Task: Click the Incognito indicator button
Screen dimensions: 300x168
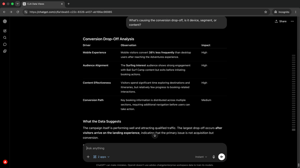Action: (282, 12)
